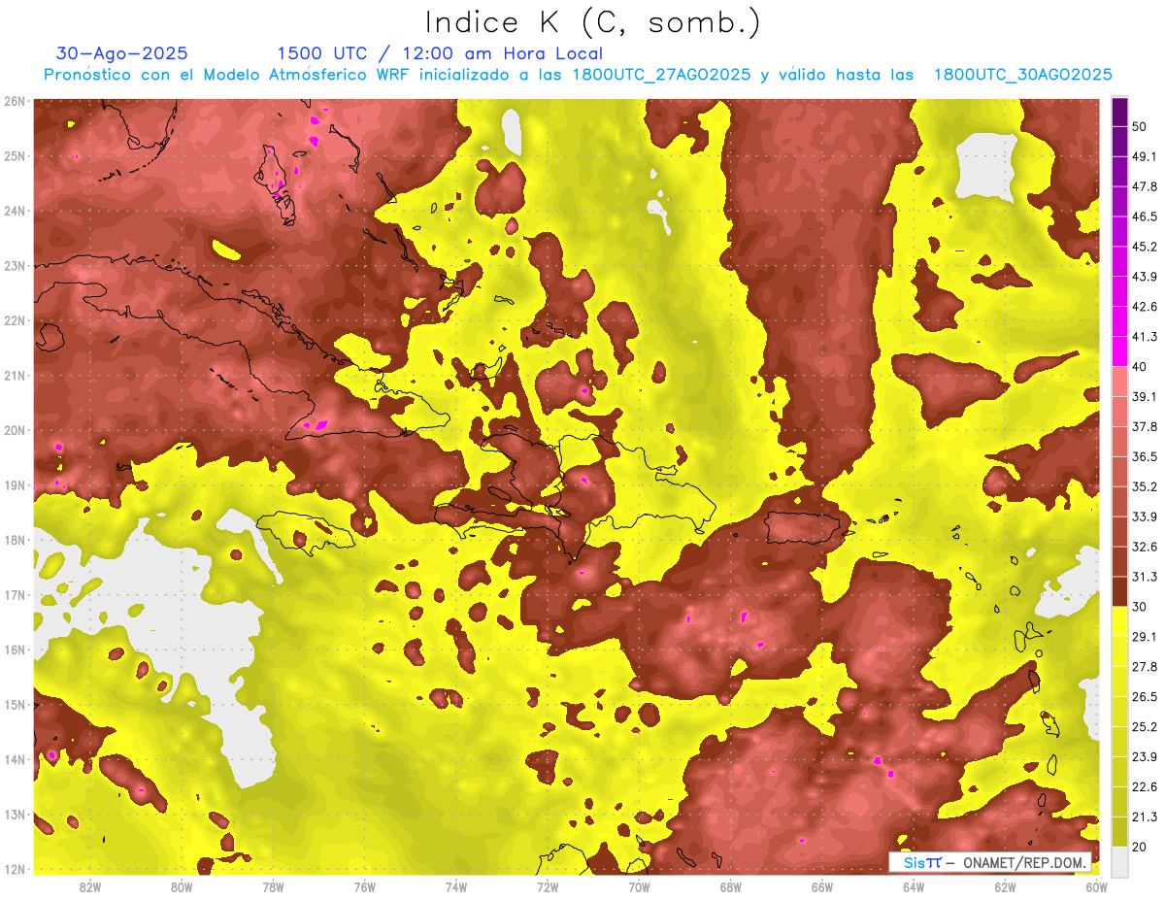This screenshot has width=1165, height=900.
Task: Click the colorbar value "39.1"
Action: coord(1144,396)
